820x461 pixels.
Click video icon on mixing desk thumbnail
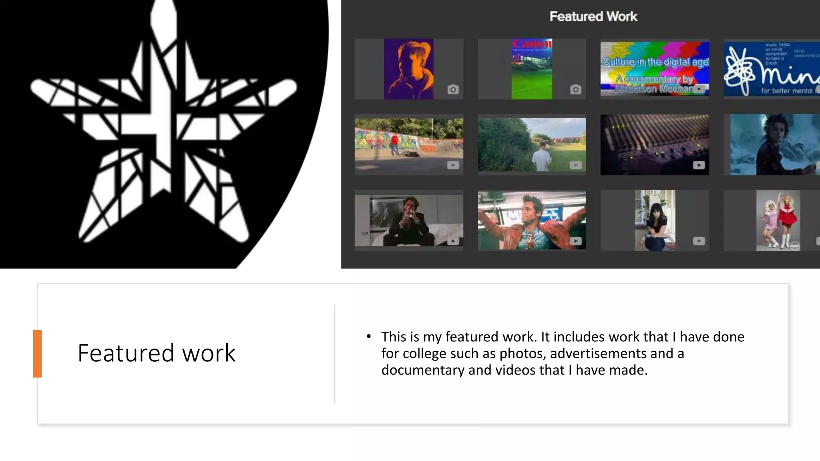click(699, 165)
